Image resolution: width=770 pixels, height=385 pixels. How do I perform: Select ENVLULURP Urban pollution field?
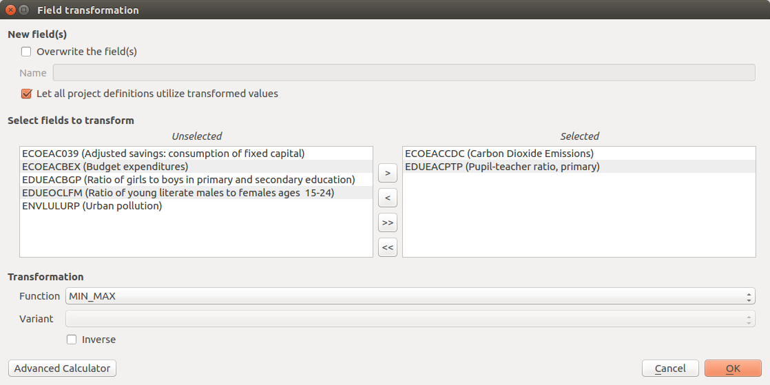[x=92, y=206]
